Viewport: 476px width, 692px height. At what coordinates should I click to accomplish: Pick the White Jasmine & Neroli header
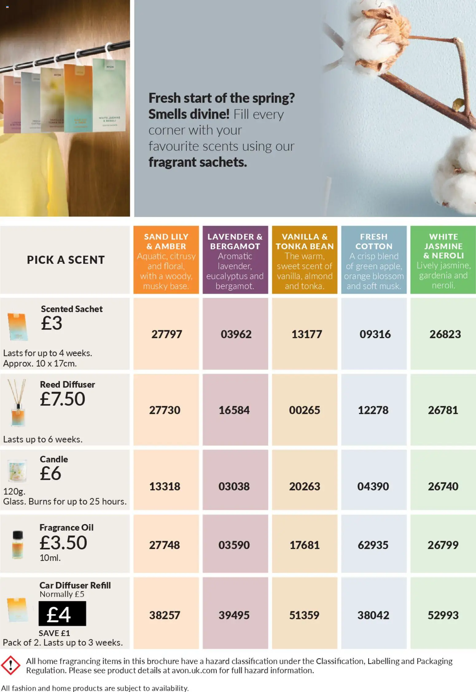(443, 260)
